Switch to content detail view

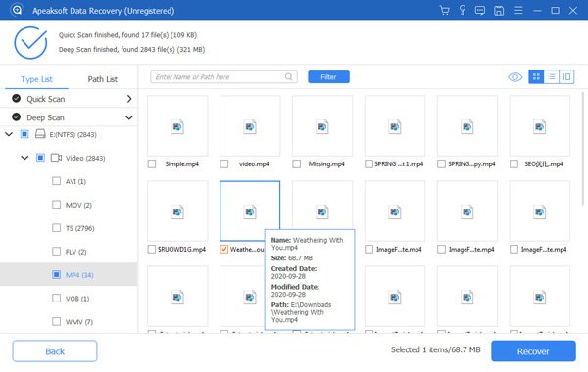click(566, 76)
